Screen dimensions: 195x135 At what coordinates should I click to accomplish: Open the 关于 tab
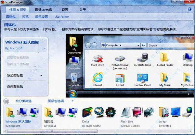coord(83,10)
